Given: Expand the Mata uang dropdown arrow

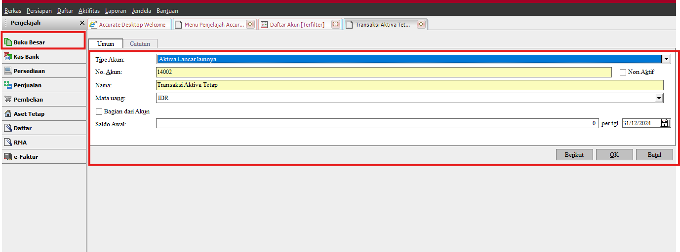Looking at the screenshot, I should tap(659, 98).
